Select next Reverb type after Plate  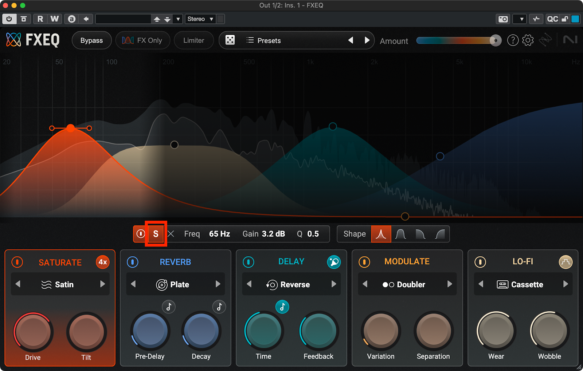tap(218, 284)
